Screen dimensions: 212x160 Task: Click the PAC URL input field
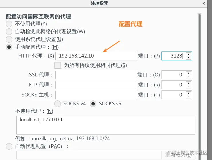pyautogui.click(x=89, y=155)
